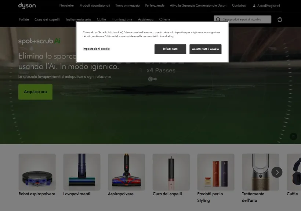This screenshot has height=211, width=301.
Task: Select the hair care product thumbnail
Action: coord(171,172)
